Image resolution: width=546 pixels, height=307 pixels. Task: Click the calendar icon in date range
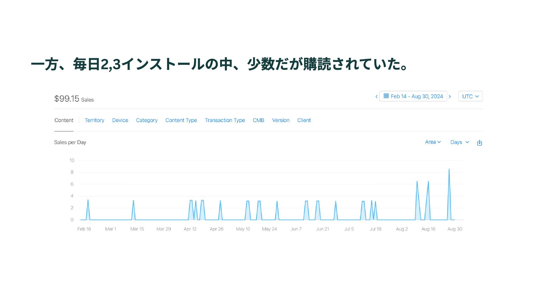(386, 96)
